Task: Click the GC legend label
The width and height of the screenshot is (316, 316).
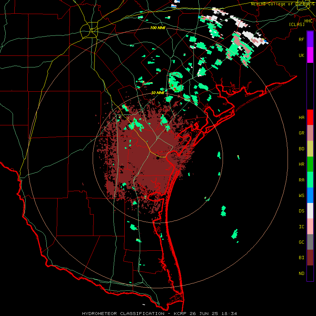Action: click(x=302, y=242)
